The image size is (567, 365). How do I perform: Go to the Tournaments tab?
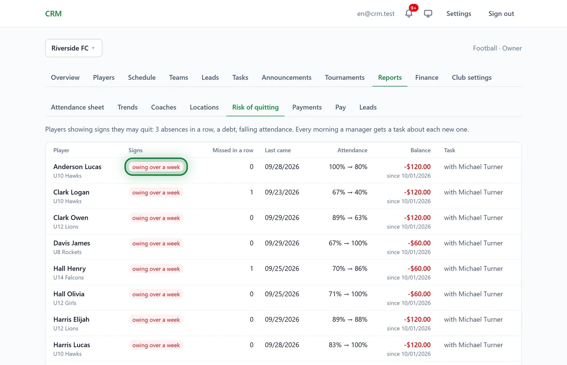[x=345, y=77]
